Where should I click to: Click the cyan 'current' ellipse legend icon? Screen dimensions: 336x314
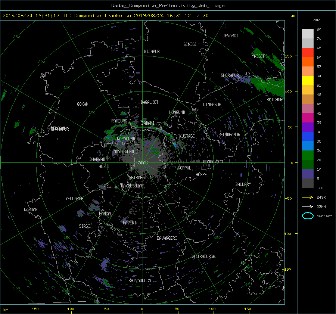click(x=308, y=216)
